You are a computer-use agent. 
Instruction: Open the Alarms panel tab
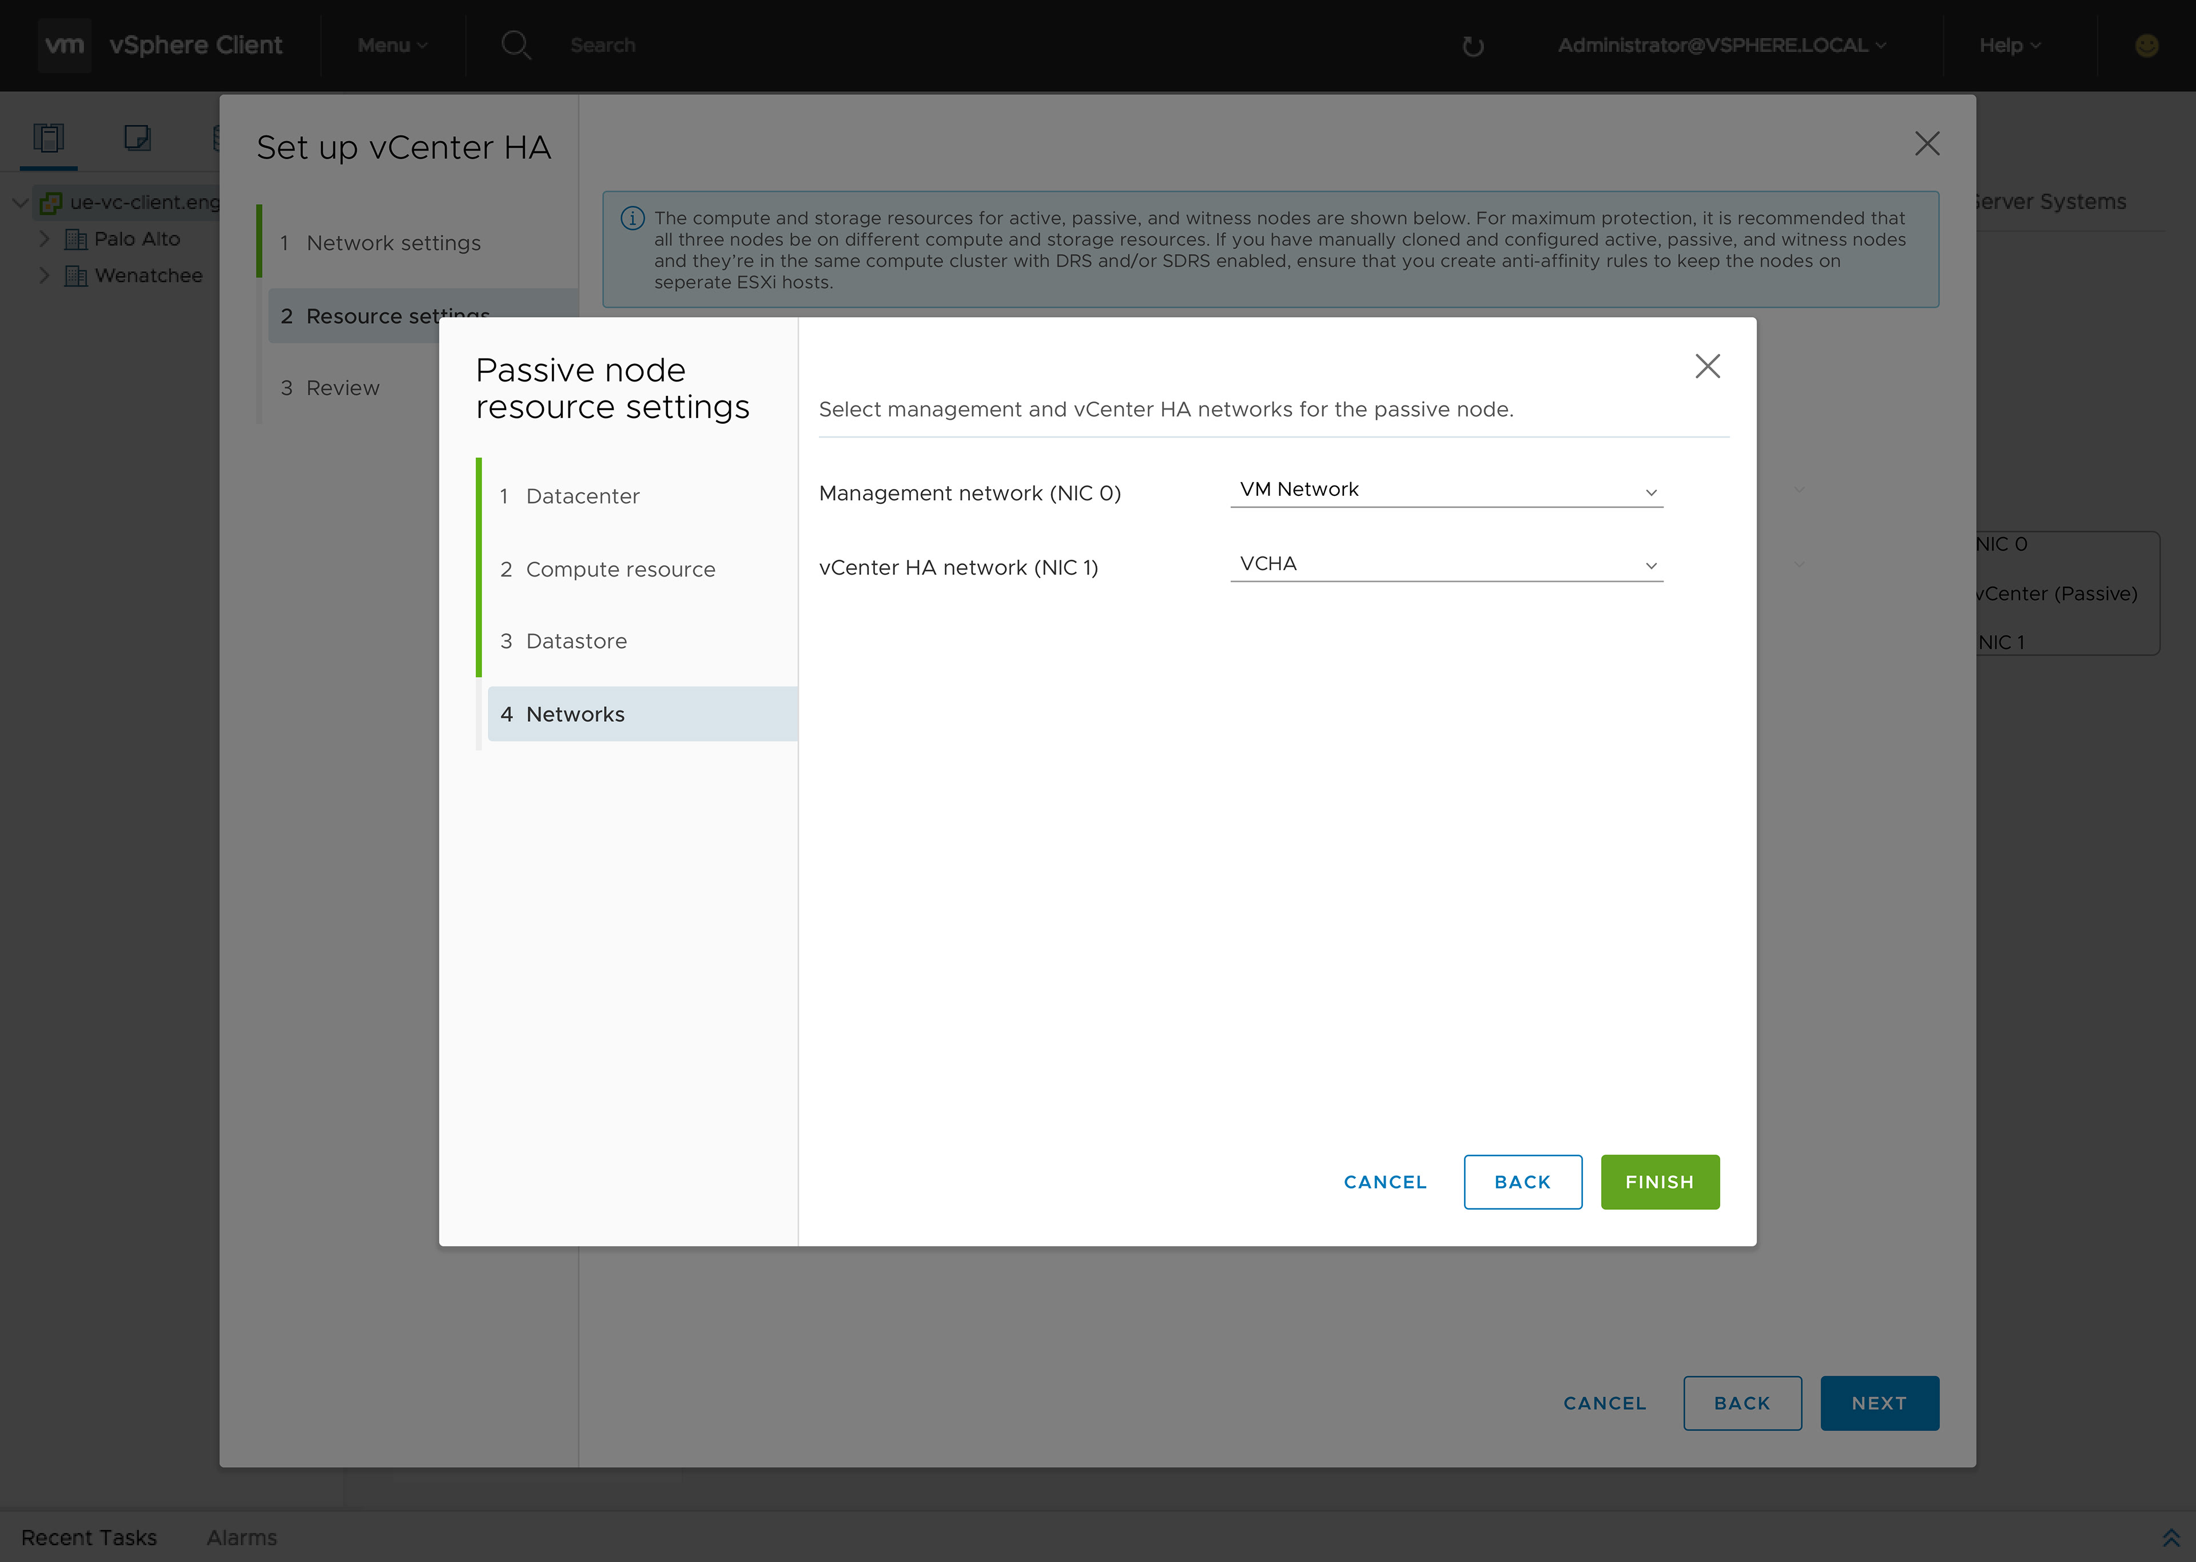(x=241, y=1538)
